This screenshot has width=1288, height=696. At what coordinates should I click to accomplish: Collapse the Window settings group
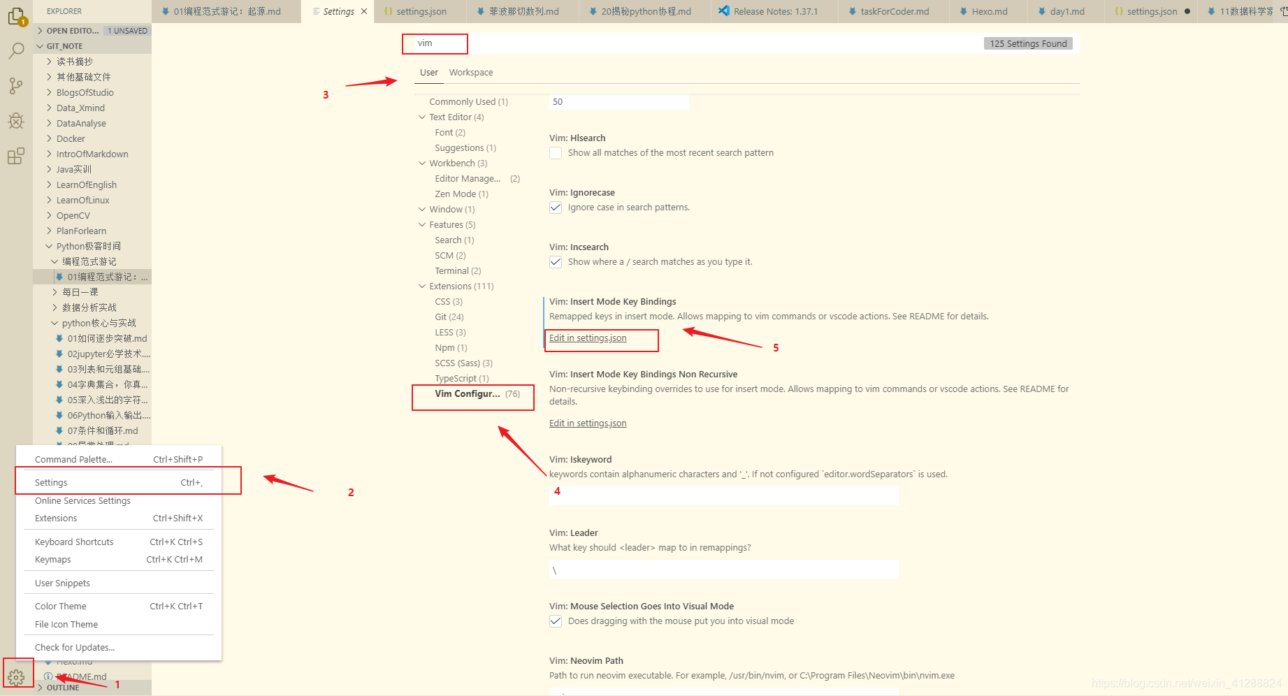[422, 210]
